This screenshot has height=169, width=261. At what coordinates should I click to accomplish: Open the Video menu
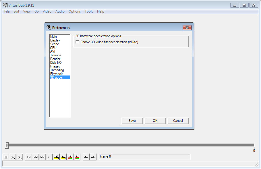point(47,11)
